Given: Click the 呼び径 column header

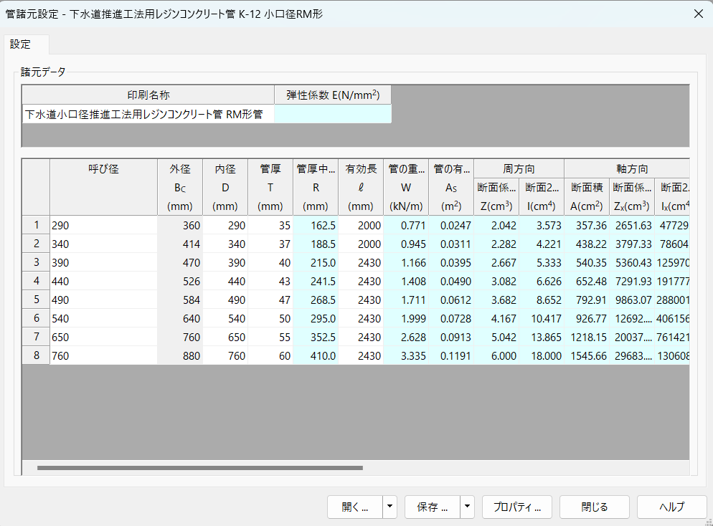Looking at the screenshot, I should tap(103, 169).
